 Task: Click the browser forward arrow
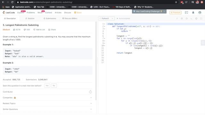pyautogui.click(x=8, y=2)
